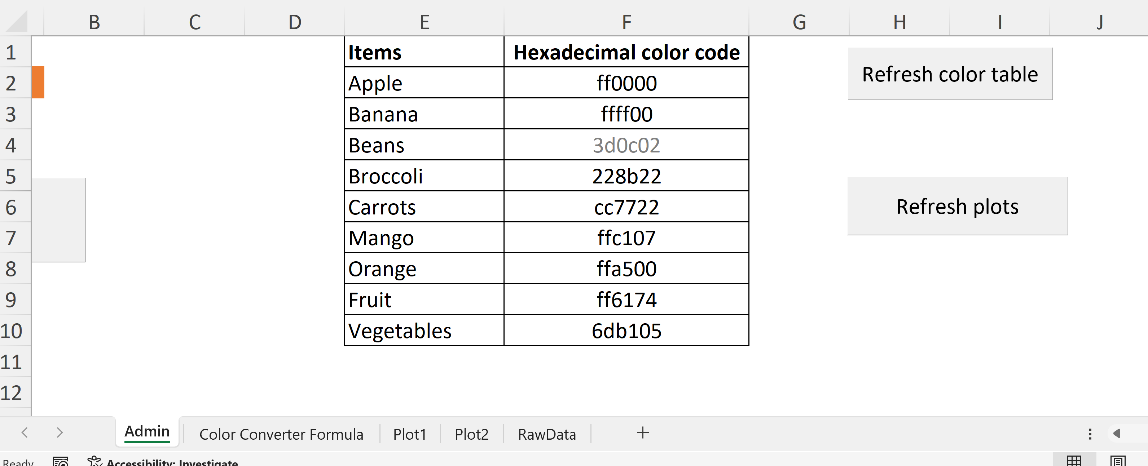Click the previous sheet navigation arrow

pos(25,432)
